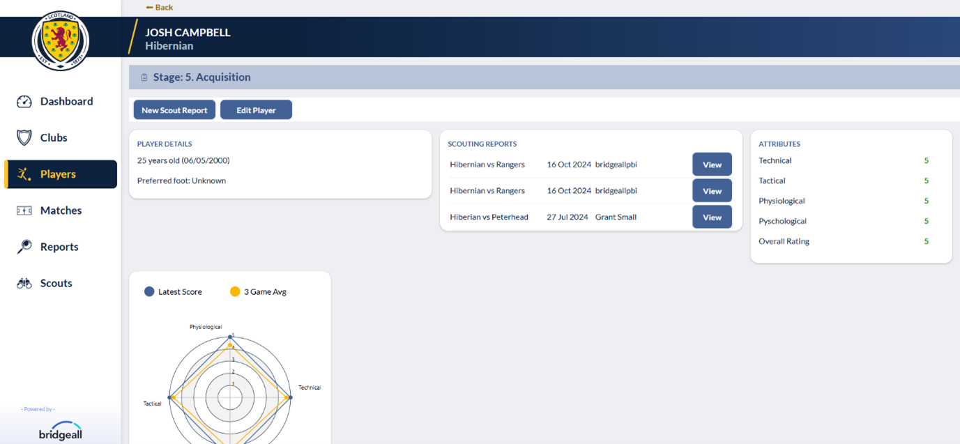Click the Scotland crest logo
This screenshot has width=960, height=444.
tap(61, 40)
